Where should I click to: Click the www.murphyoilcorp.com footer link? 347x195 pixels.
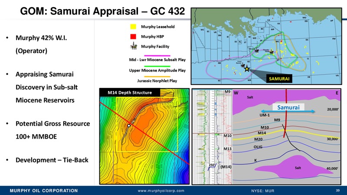click(x=161, y=191)
